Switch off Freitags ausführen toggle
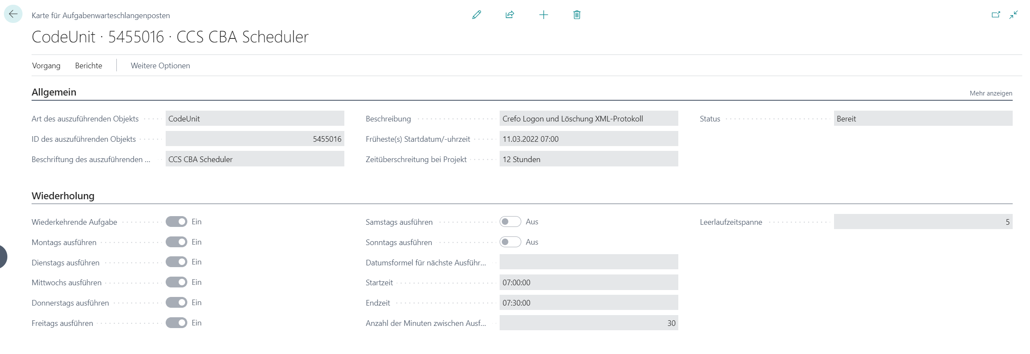The width and height of the screenshot is (1030, 354). 176,323
